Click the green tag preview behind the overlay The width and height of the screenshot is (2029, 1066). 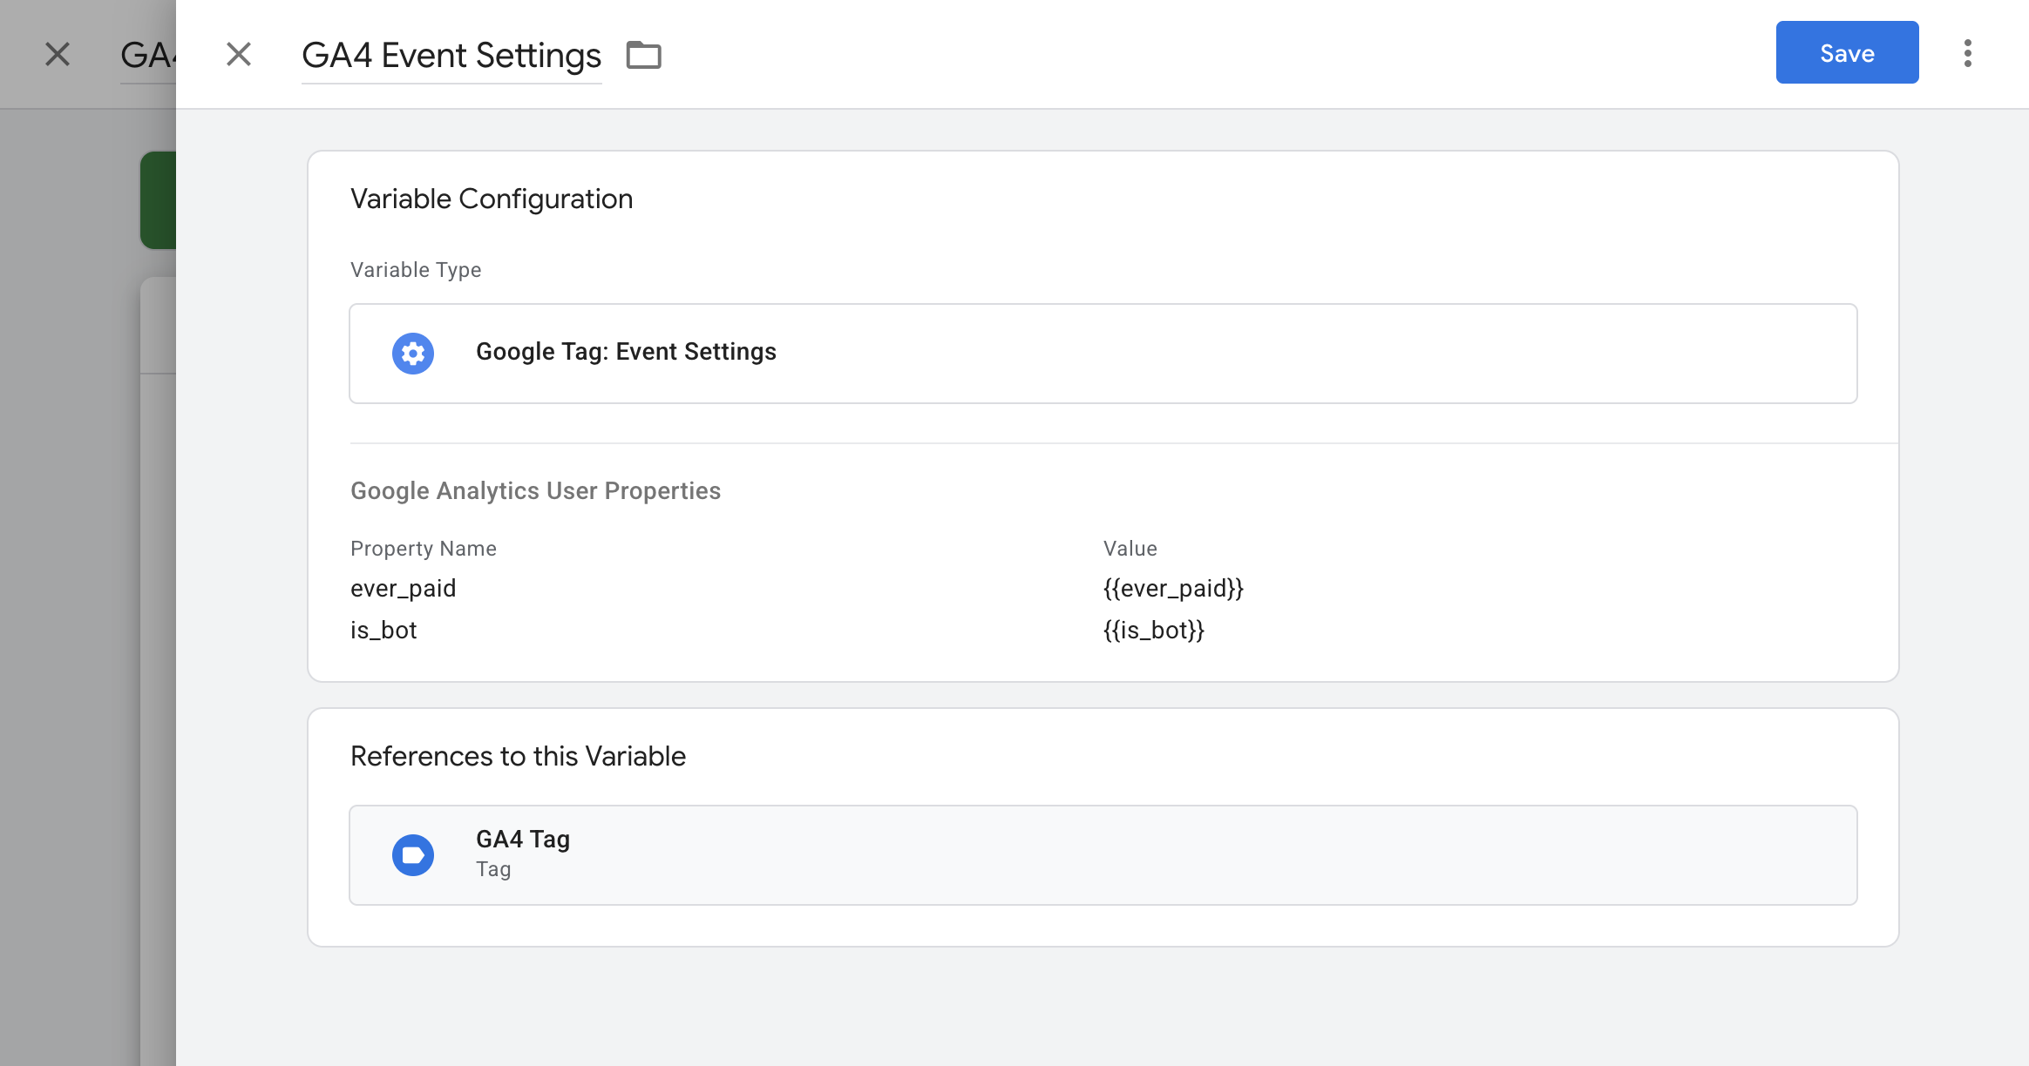pyautogui.click(x=159, y=200)
